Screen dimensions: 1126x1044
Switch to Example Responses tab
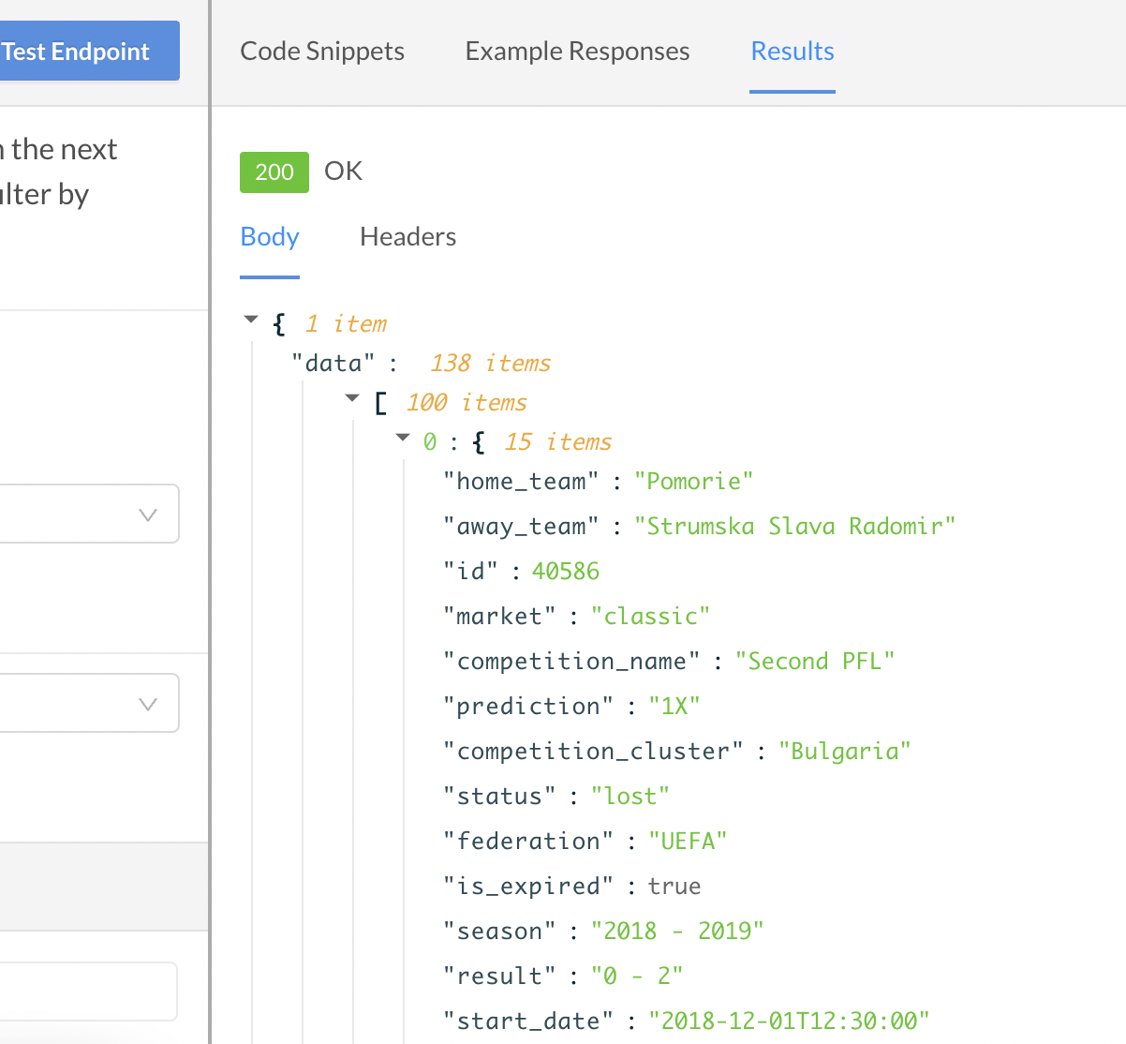tap(577, 52)
